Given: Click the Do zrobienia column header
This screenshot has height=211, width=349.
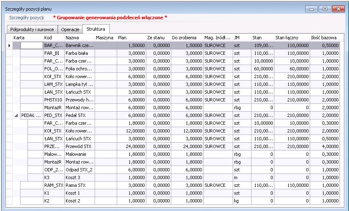Looking at the screenshot, I should 187,38.
